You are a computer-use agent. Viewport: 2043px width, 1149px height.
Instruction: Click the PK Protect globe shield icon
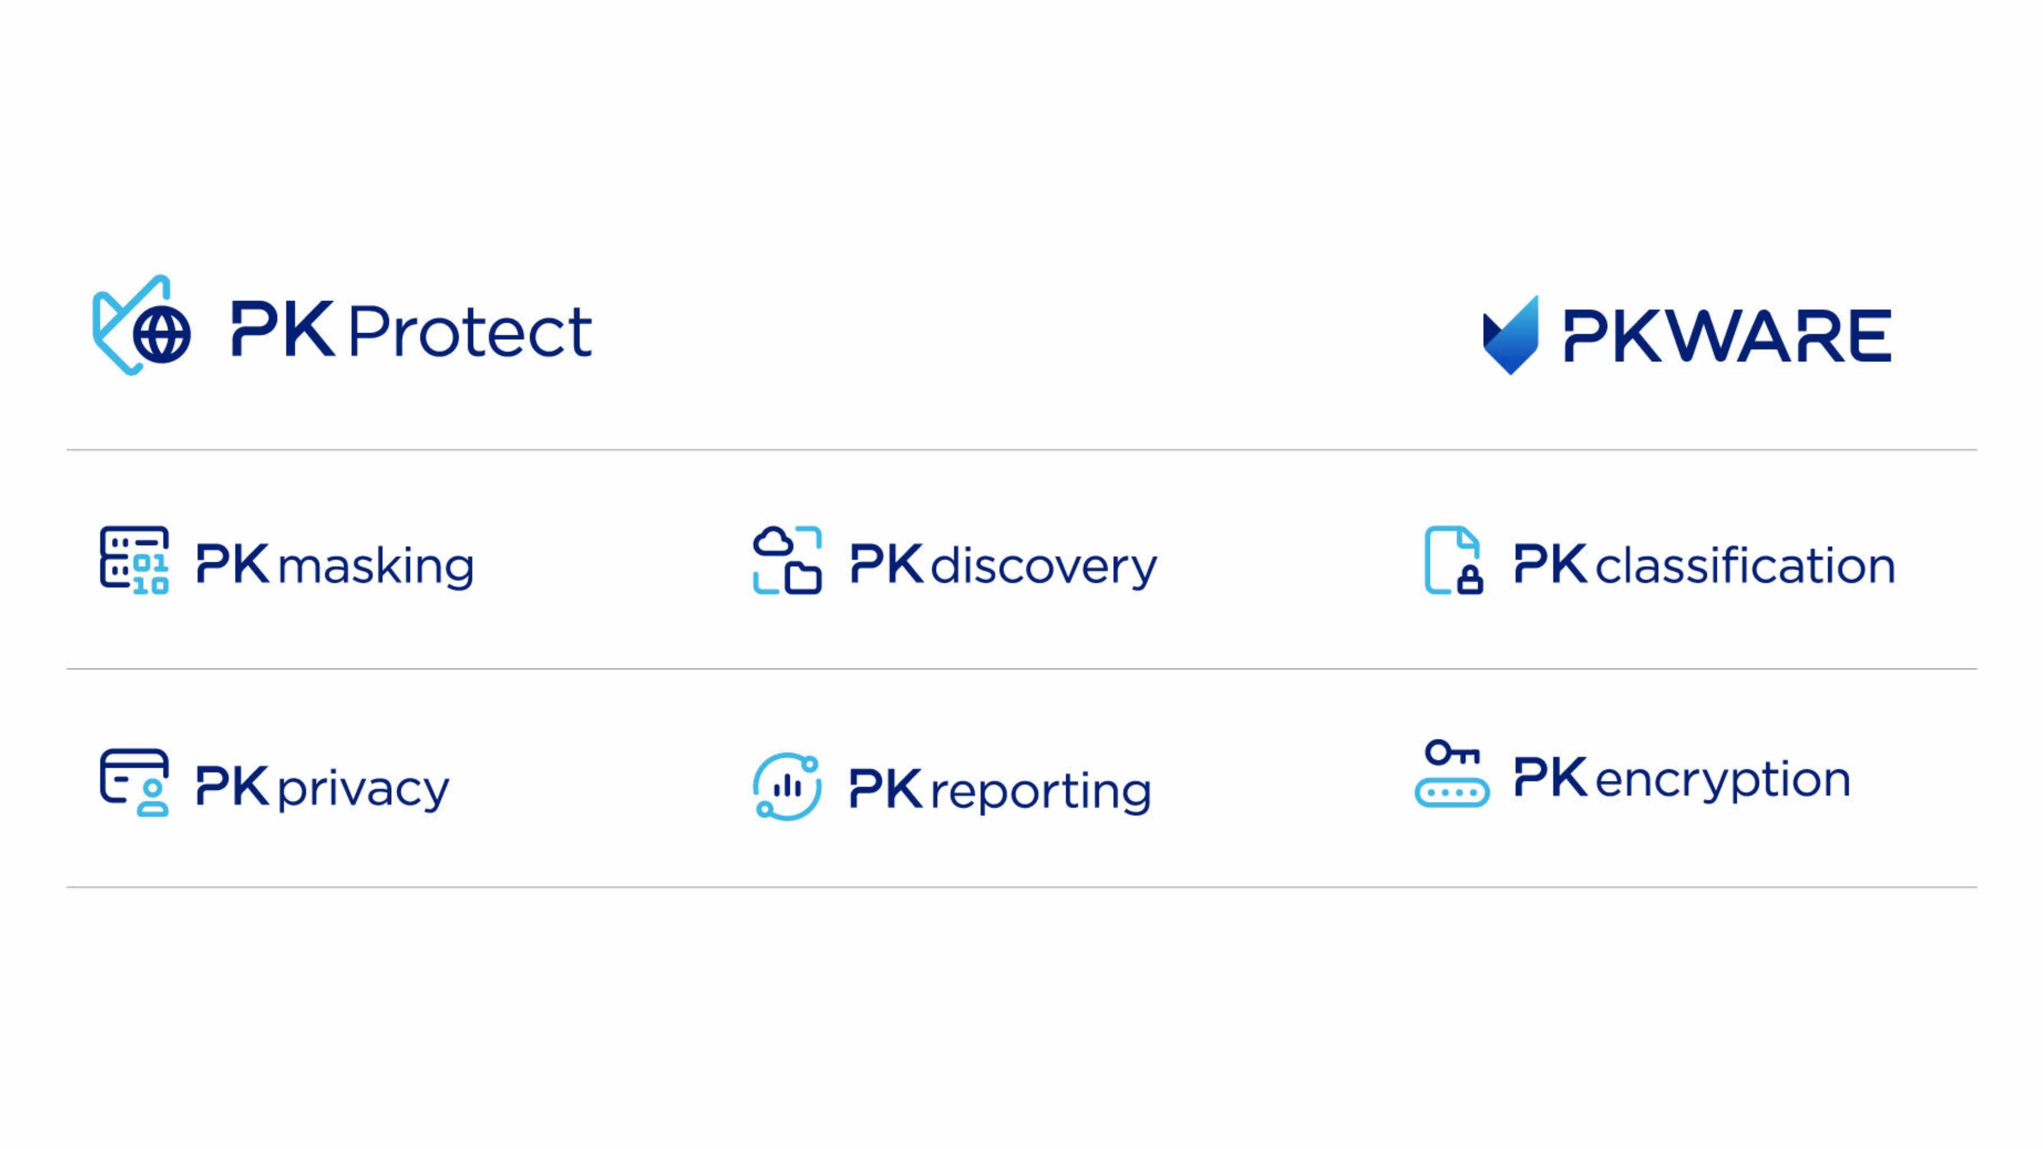click(142, 325)
